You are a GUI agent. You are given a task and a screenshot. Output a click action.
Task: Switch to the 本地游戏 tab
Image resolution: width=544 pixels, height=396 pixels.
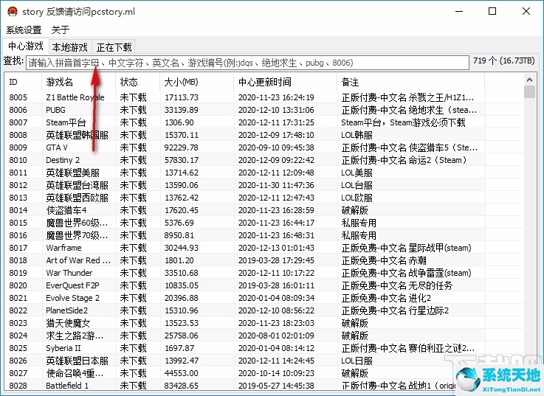pos(69,46)
